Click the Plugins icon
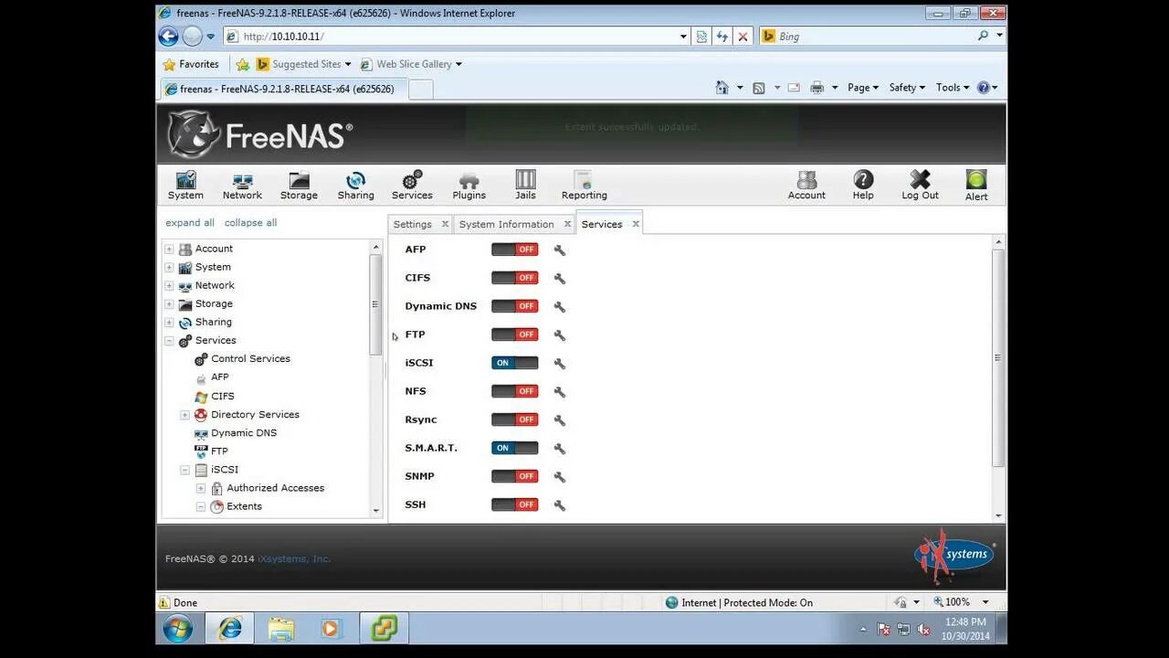The height and width of the screenshot is (658, 1169). click(x=469, y=184)
